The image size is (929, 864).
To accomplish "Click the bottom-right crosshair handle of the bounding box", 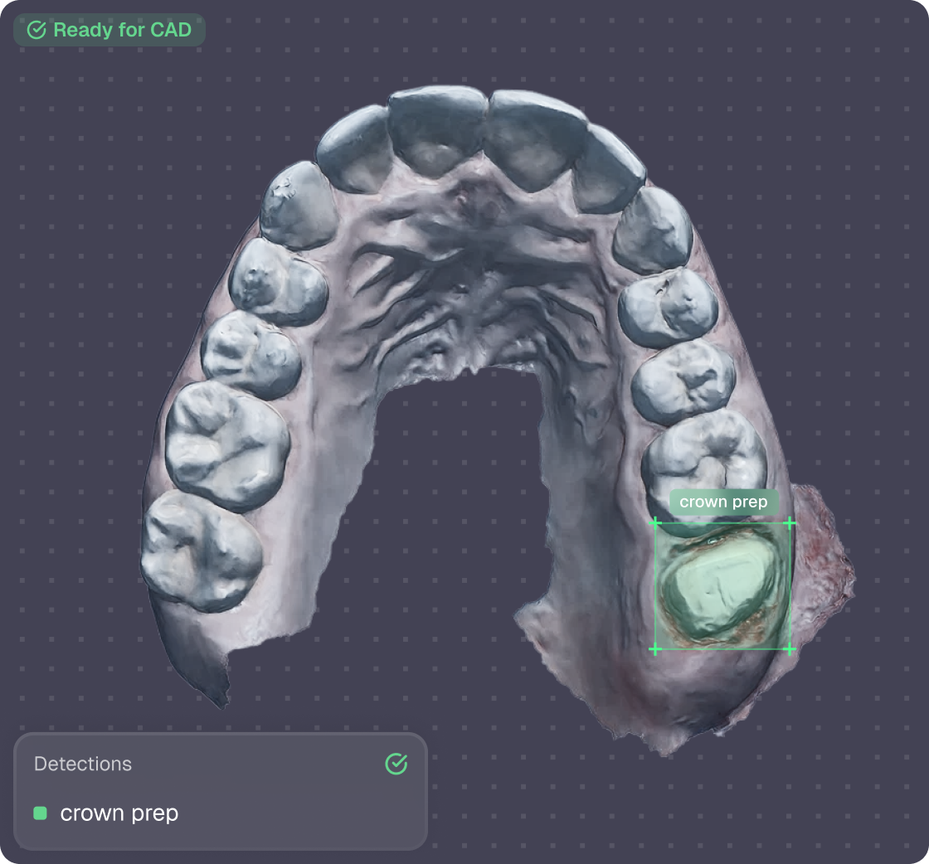I will [x=790, y=650].
